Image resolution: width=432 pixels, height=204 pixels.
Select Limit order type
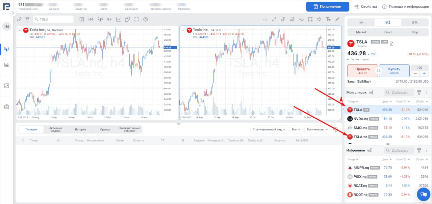[x=388, y=32]
